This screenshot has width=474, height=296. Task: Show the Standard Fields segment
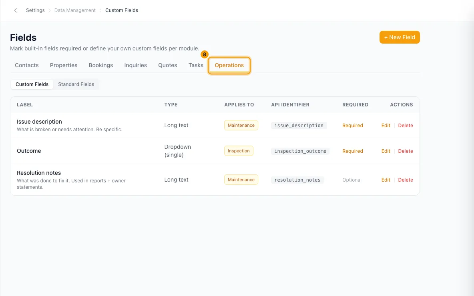(x=76, y=84)
